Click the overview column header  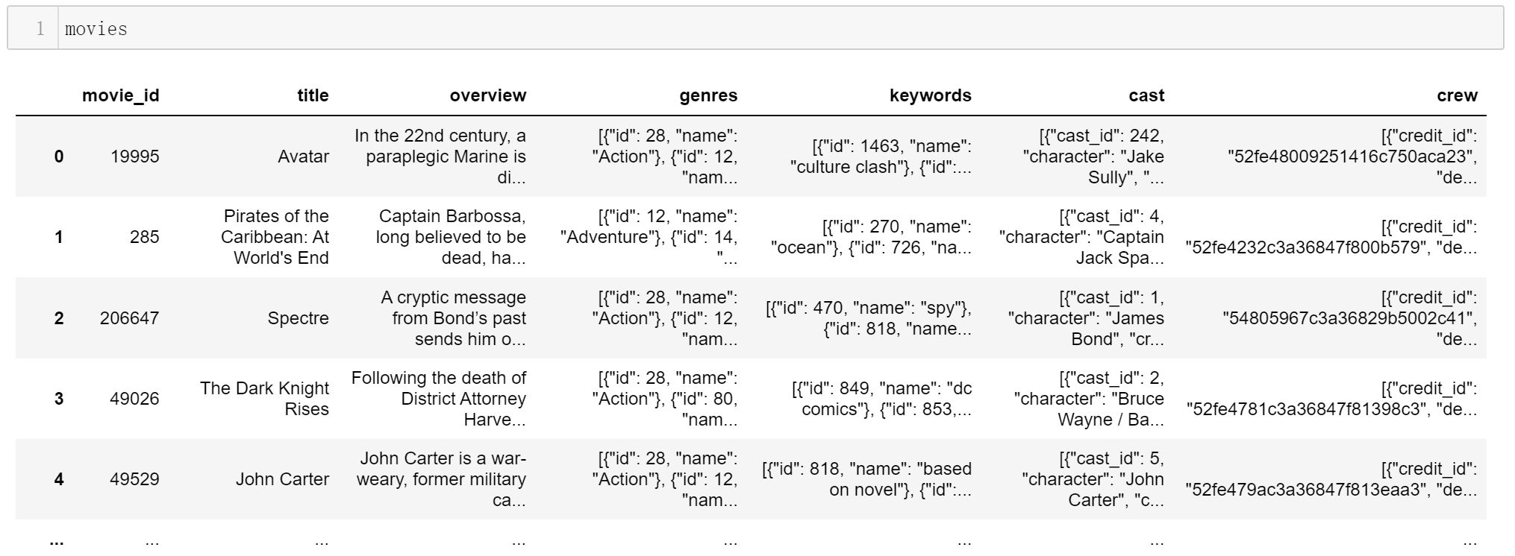click(487, 95)
